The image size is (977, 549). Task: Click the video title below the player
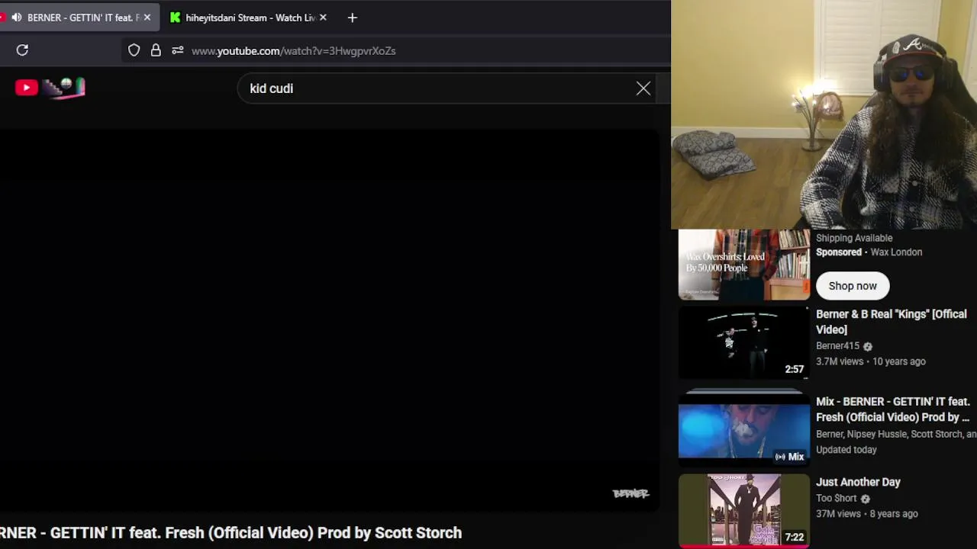[231, 533]
